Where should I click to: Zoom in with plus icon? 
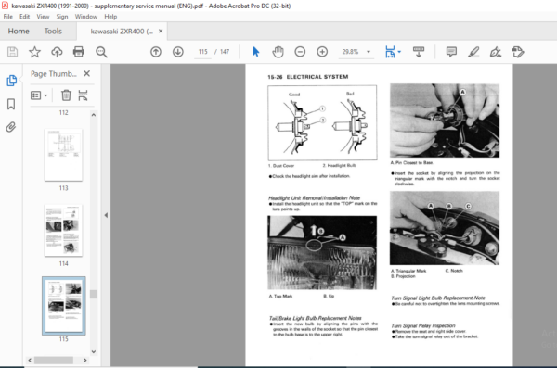(322, 52)
